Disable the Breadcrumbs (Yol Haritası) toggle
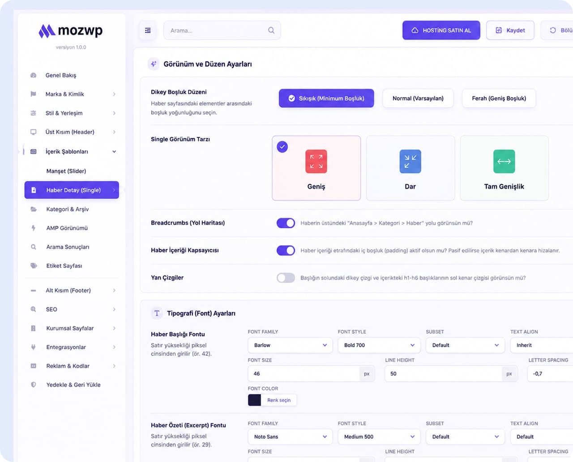Screen dimensions: 573x462 (x=286, y=223)
